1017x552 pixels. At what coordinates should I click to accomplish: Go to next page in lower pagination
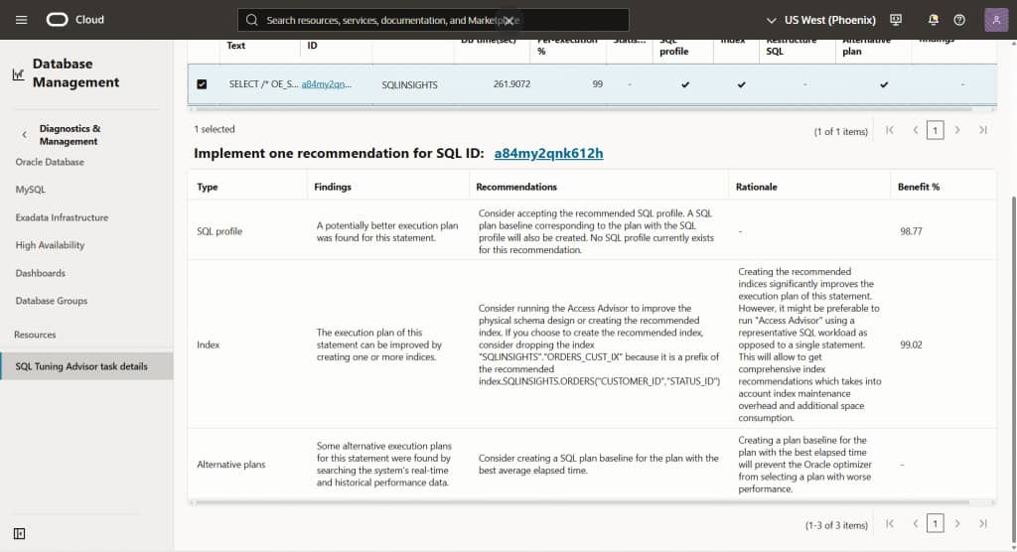pos(957,523)
